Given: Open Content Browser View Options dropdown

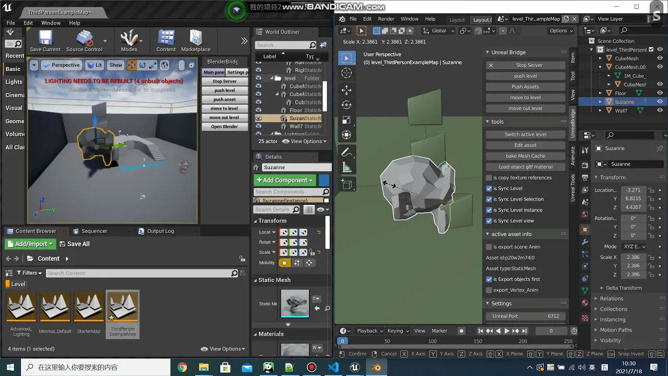Looking at the screenshot, I should click(223, 349).
